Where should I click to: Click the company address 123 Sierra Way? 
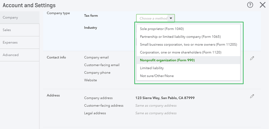pos(165,98)
